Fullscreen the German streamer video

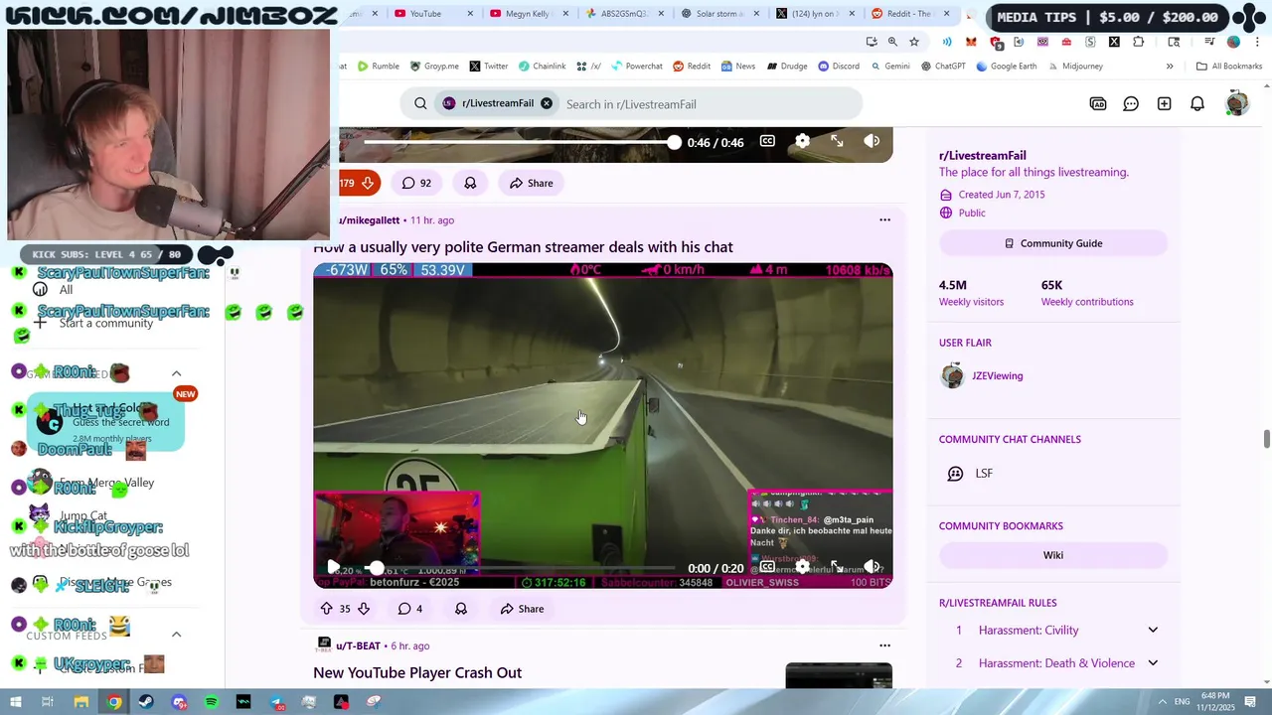(x=837, y=567)
